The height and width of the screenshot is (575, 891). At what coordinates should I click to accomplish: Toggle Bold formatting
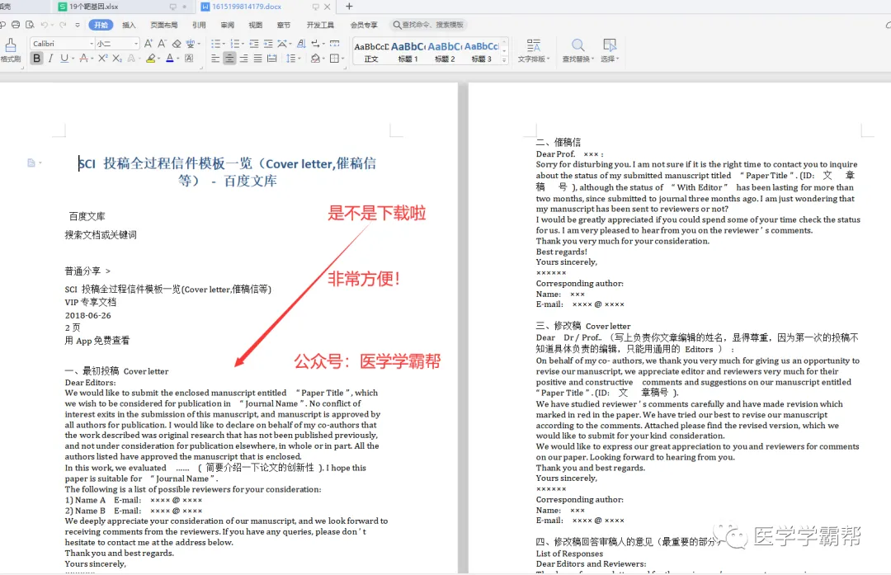point(37,58)
